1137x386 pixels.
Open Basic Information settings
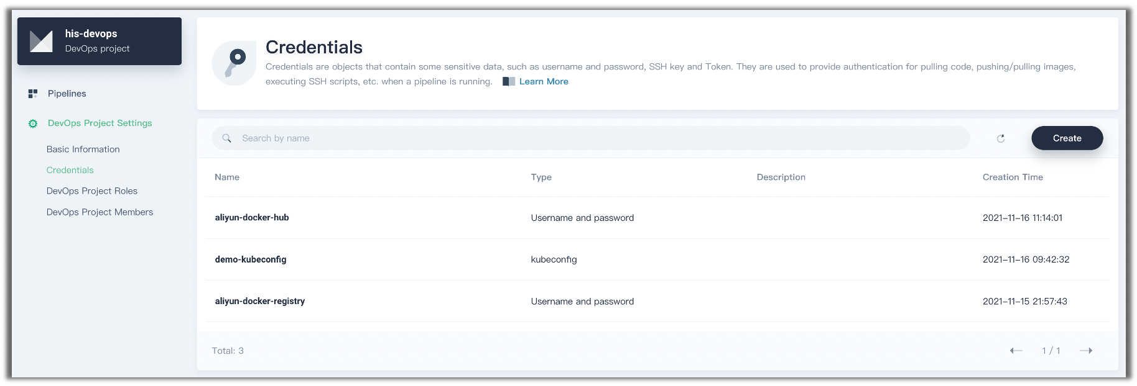83,150
